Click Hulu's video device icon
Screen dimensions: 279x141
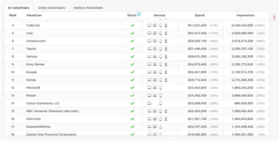click(155, 33)
